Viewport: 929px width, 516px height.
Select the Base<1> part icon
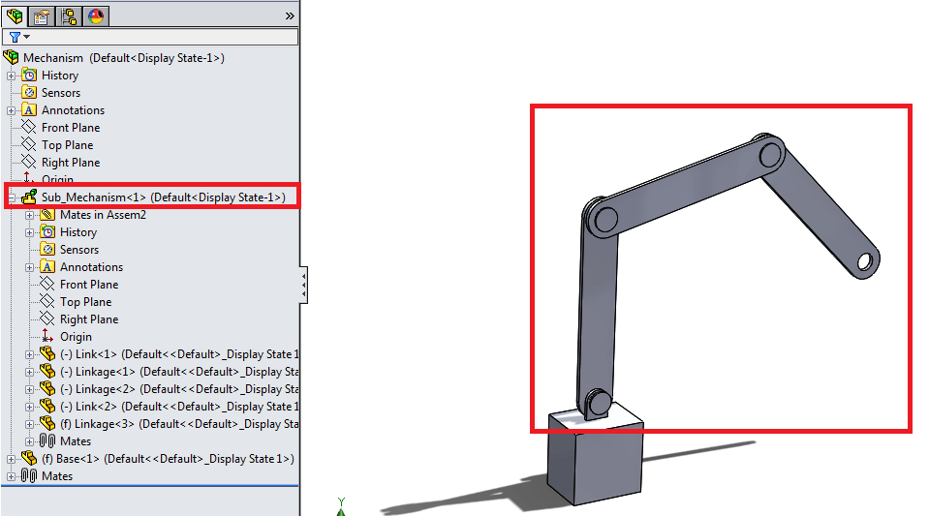29,458
